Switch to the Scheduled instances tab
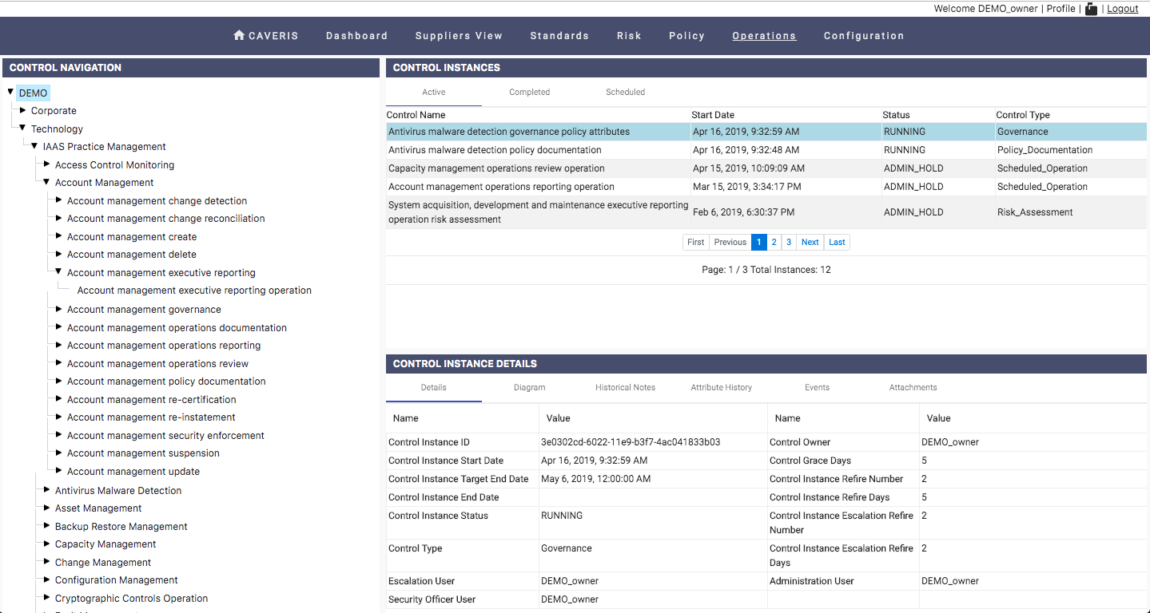The width and height of the screenshot is (1150, 613). point(625,92)
